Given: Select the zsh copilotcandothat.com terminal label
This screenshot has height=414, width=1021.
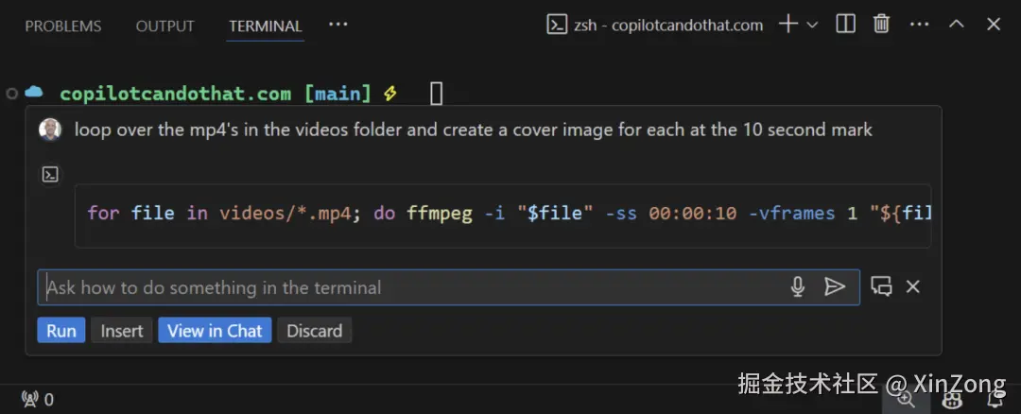Looking at the screenshot, I should coord(654,26).
